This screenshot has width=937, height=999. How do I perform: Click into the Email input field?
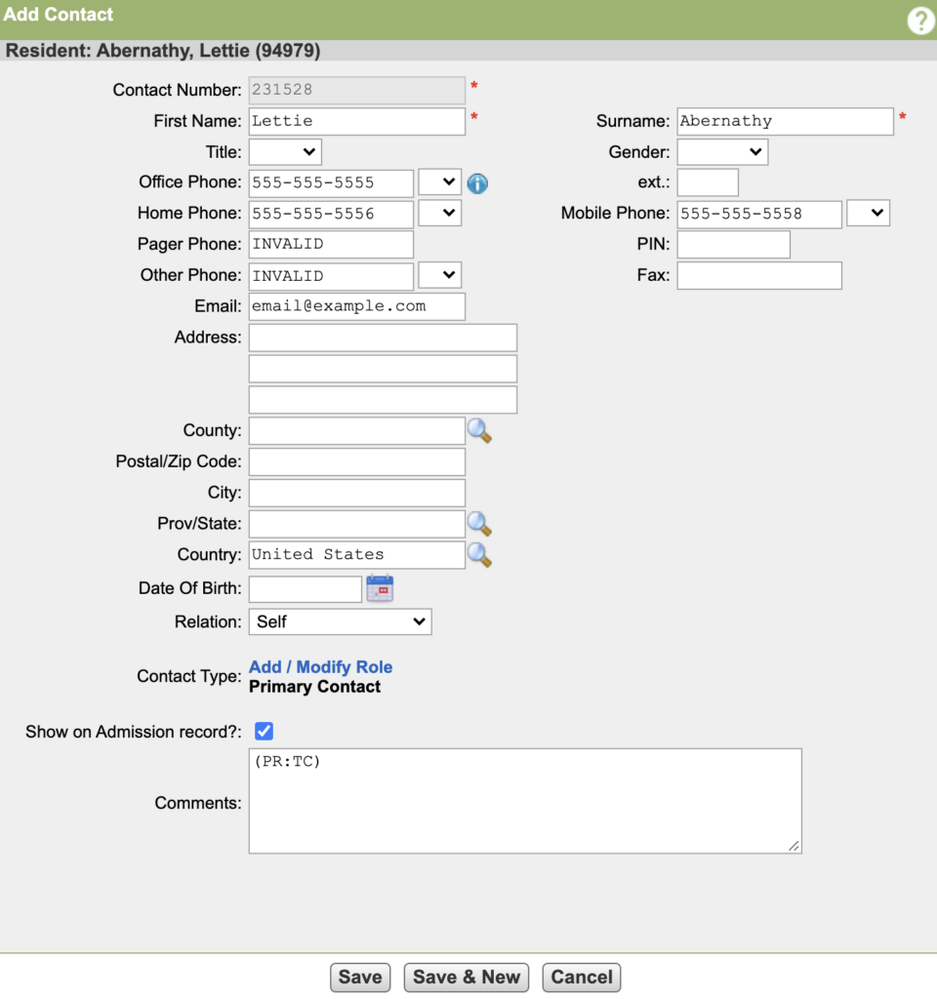(356, 306)
